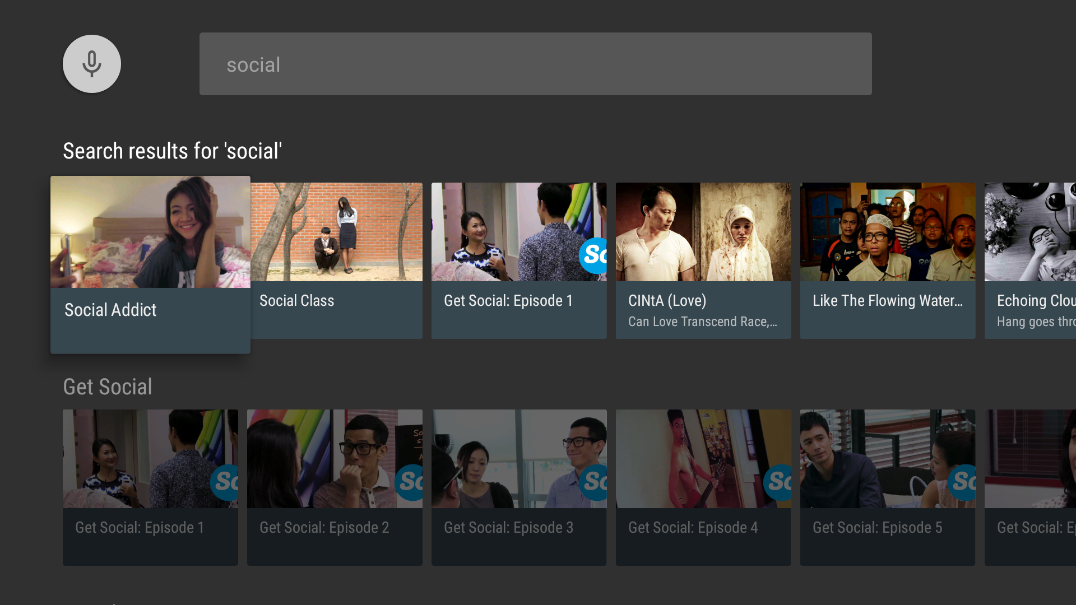The height and width of the screenshot is (605, 1076).
Task: Select Get Social: Episode 2 thumbnail
Action: coord(335,459)
